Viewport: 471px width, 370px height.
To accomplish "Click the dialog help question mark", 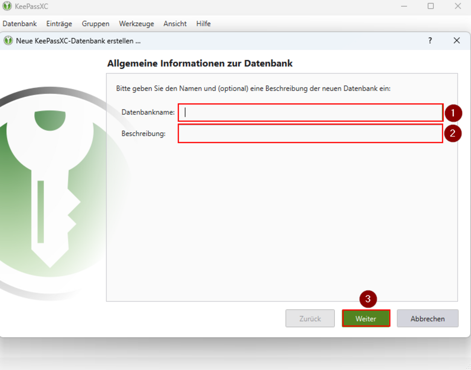I will [x=430, y=41].
